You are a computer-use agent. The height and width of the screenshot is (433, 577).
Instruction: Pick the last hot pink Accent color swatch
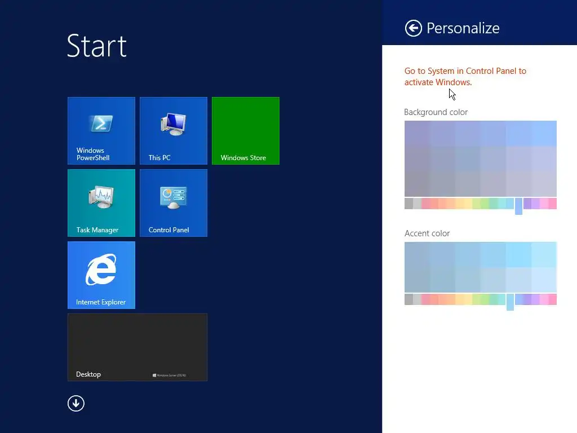[x=552, y=299]
